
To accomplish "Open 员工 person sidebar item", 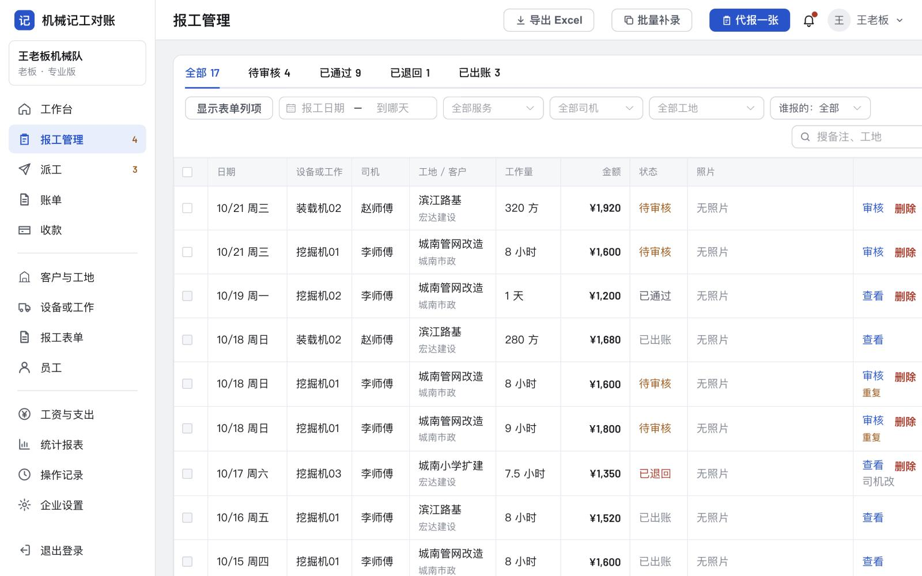I will click(77, 367).
